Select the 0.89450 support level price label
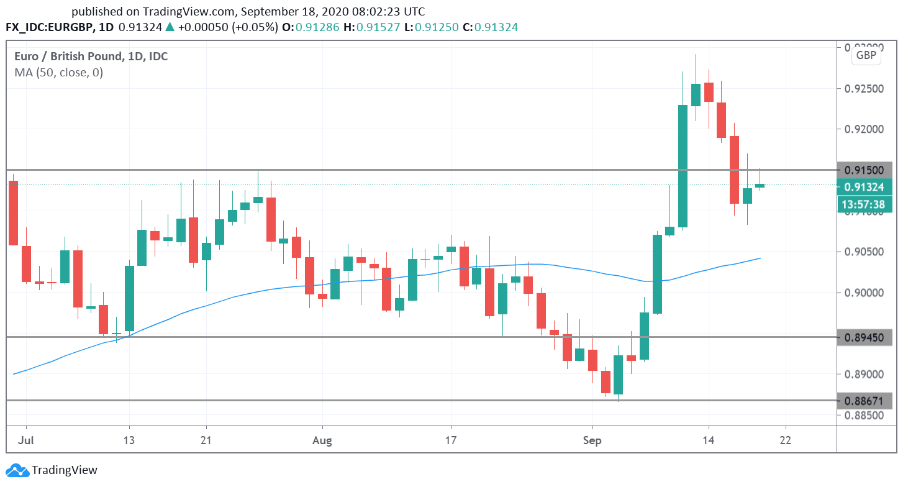 pos(865,337)
